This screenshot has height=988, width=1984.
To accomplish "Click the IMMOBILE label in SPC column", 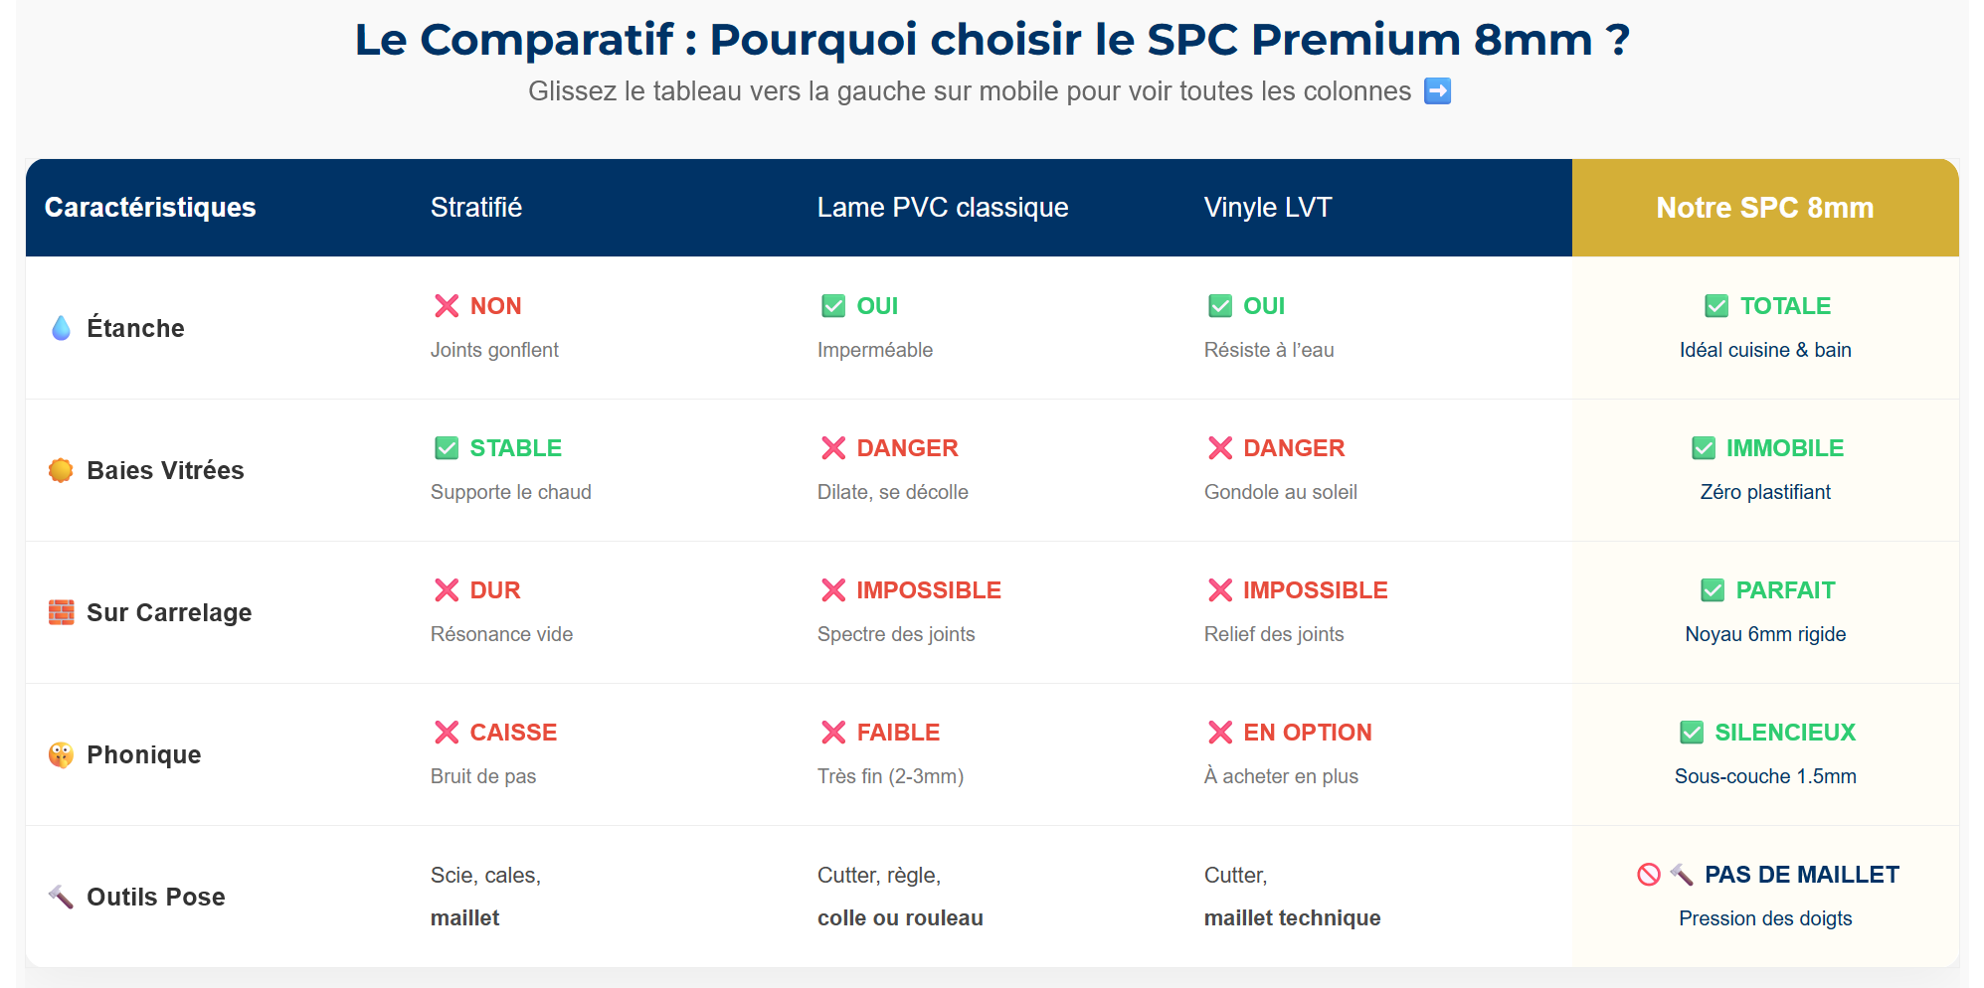I will coord(1785,448).
